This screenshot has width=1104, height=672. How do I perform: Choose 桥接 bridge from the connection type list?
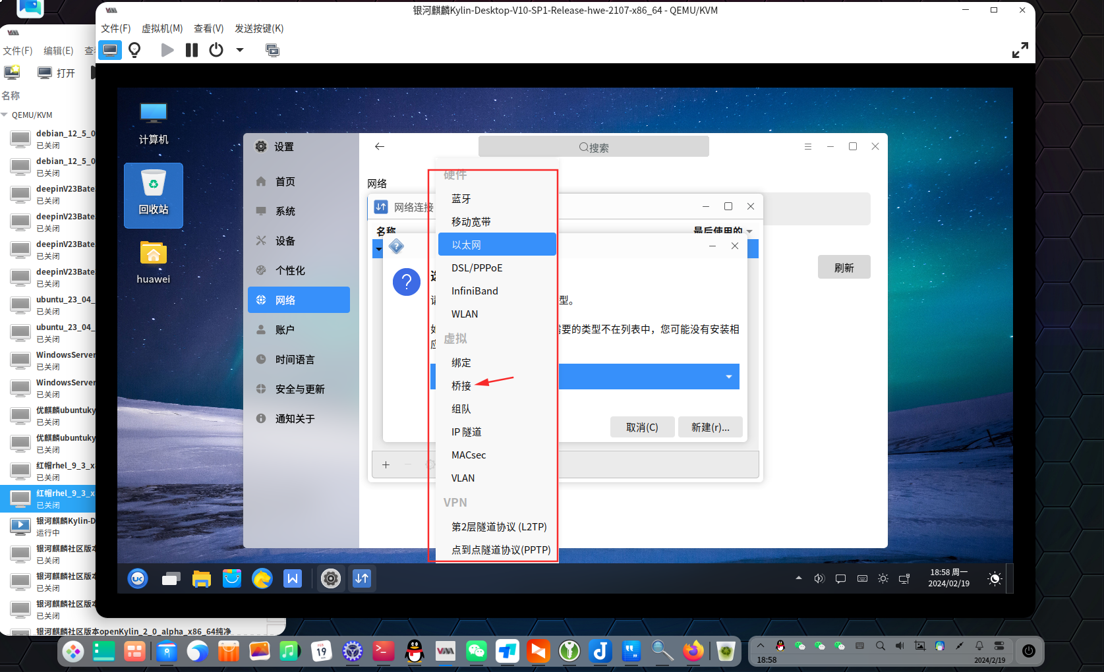497,385
